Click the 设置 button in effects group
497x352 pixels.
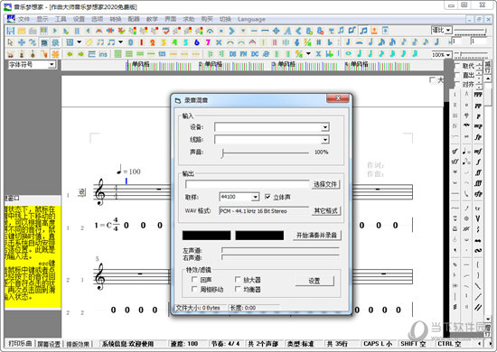coord(314,281)
